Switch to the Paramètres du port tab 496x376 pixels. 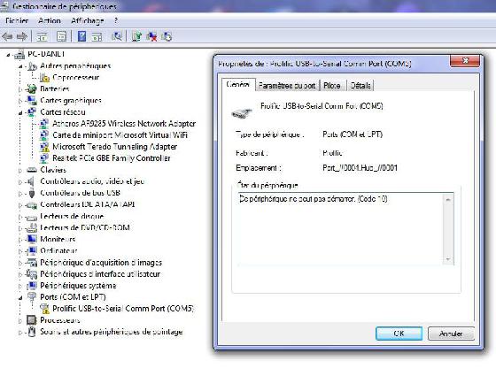287,85
